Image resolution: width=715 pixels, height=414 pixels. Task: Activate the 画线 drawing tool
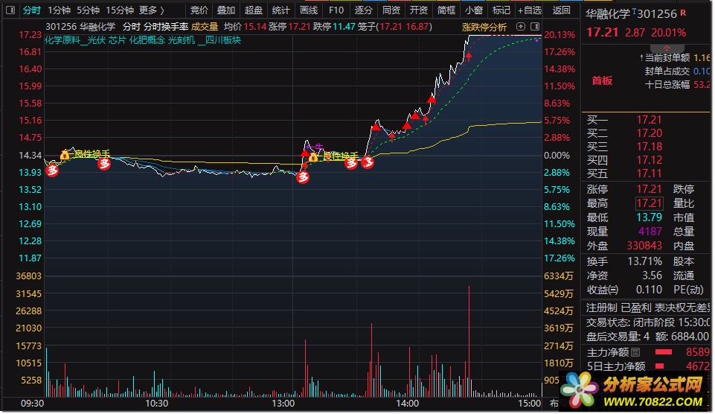click(309, 10)
